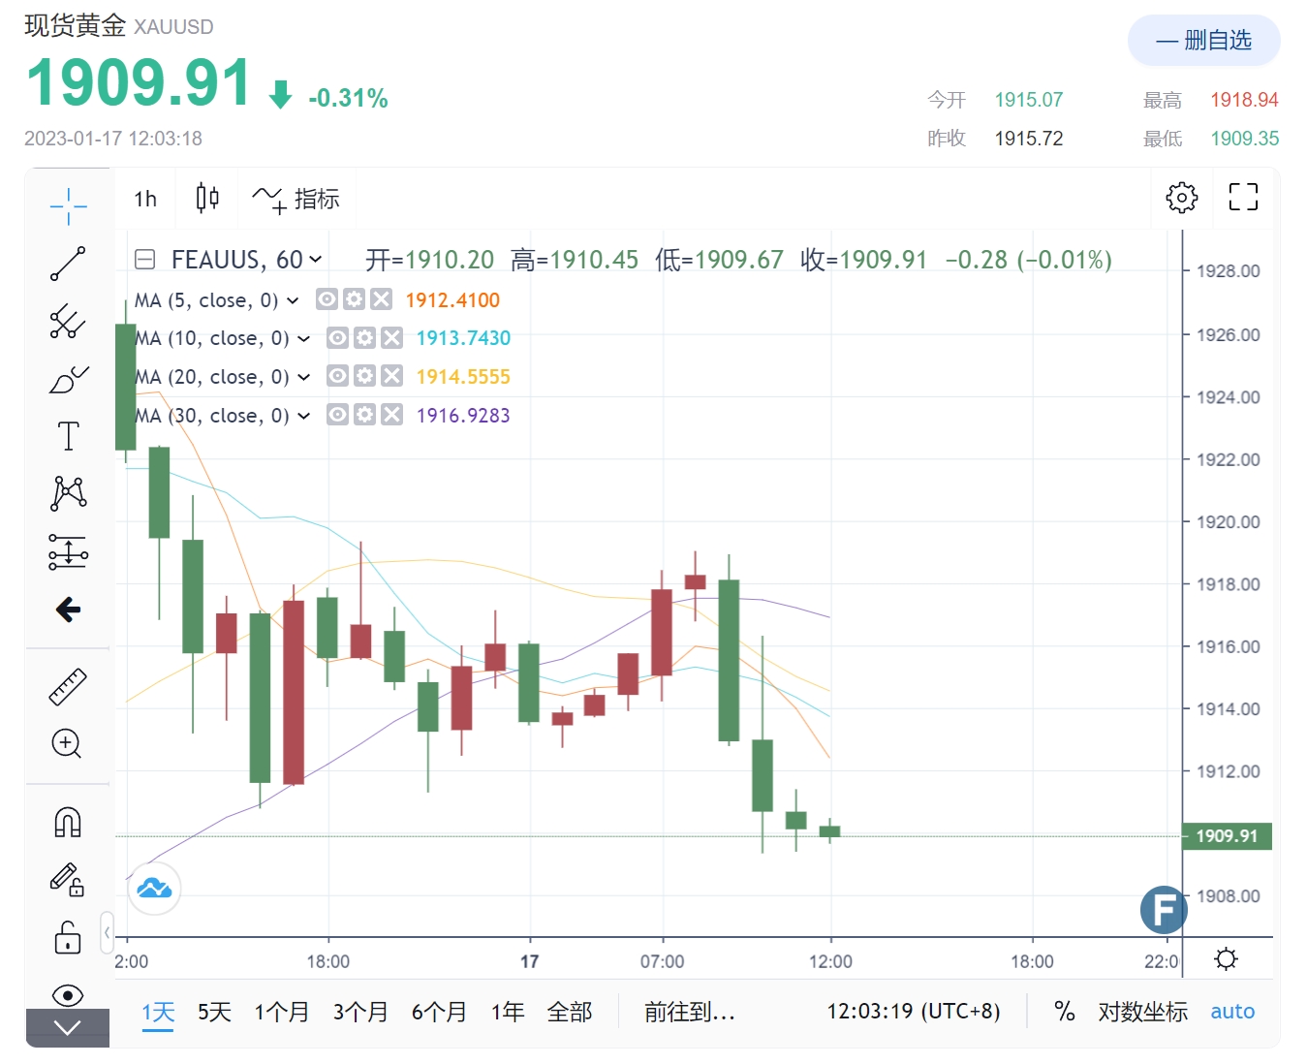Pick the text annotation tool

point(68,436)
